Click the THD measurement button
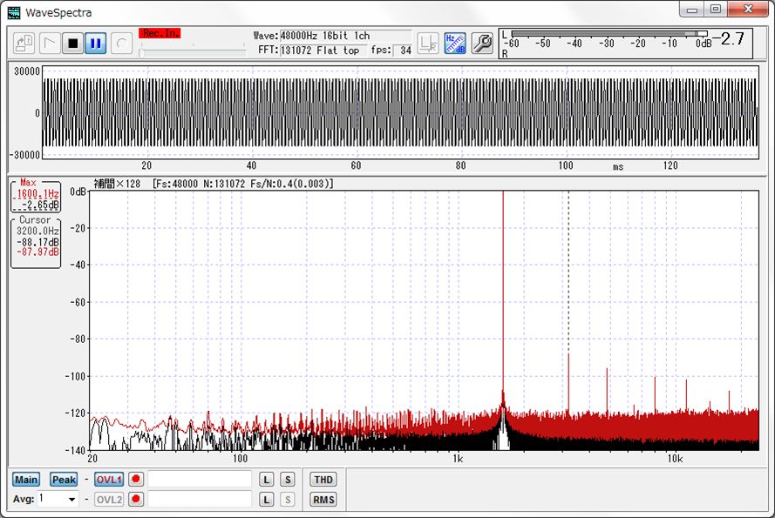 (x=323, y=479)
